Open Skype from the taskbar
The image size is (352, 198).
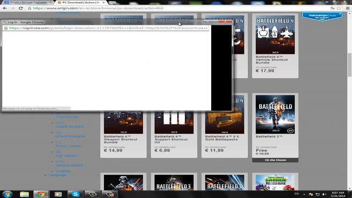pyautogui.click(x=75, y=194)
